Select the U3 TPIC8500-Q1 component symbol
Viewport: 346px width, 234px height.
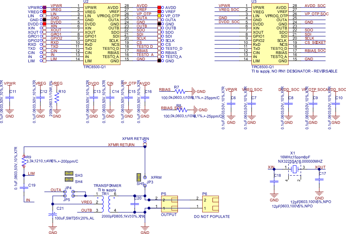click(x=269, y=33)
